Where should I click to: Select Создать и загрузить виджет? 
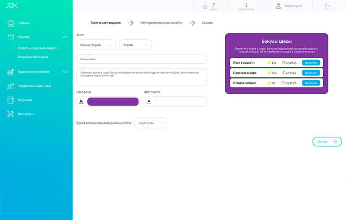(x=37, y=48)
